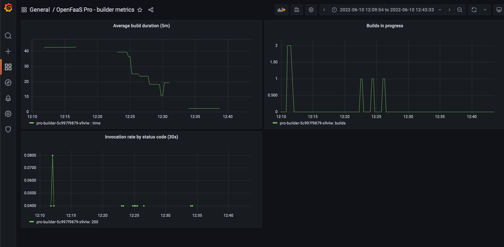Add a new panel to the dashboard
The width and height of the screenshot is (504, 247).
click(x=281, y=9)
